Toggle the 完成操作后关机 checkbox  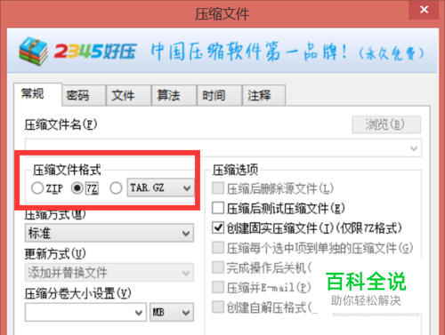tap(218, 267)
